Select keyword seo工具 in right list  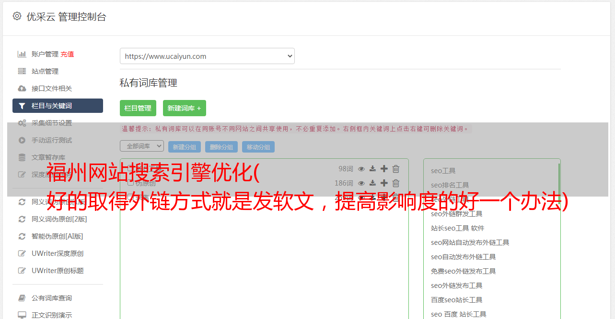point(443,171)
